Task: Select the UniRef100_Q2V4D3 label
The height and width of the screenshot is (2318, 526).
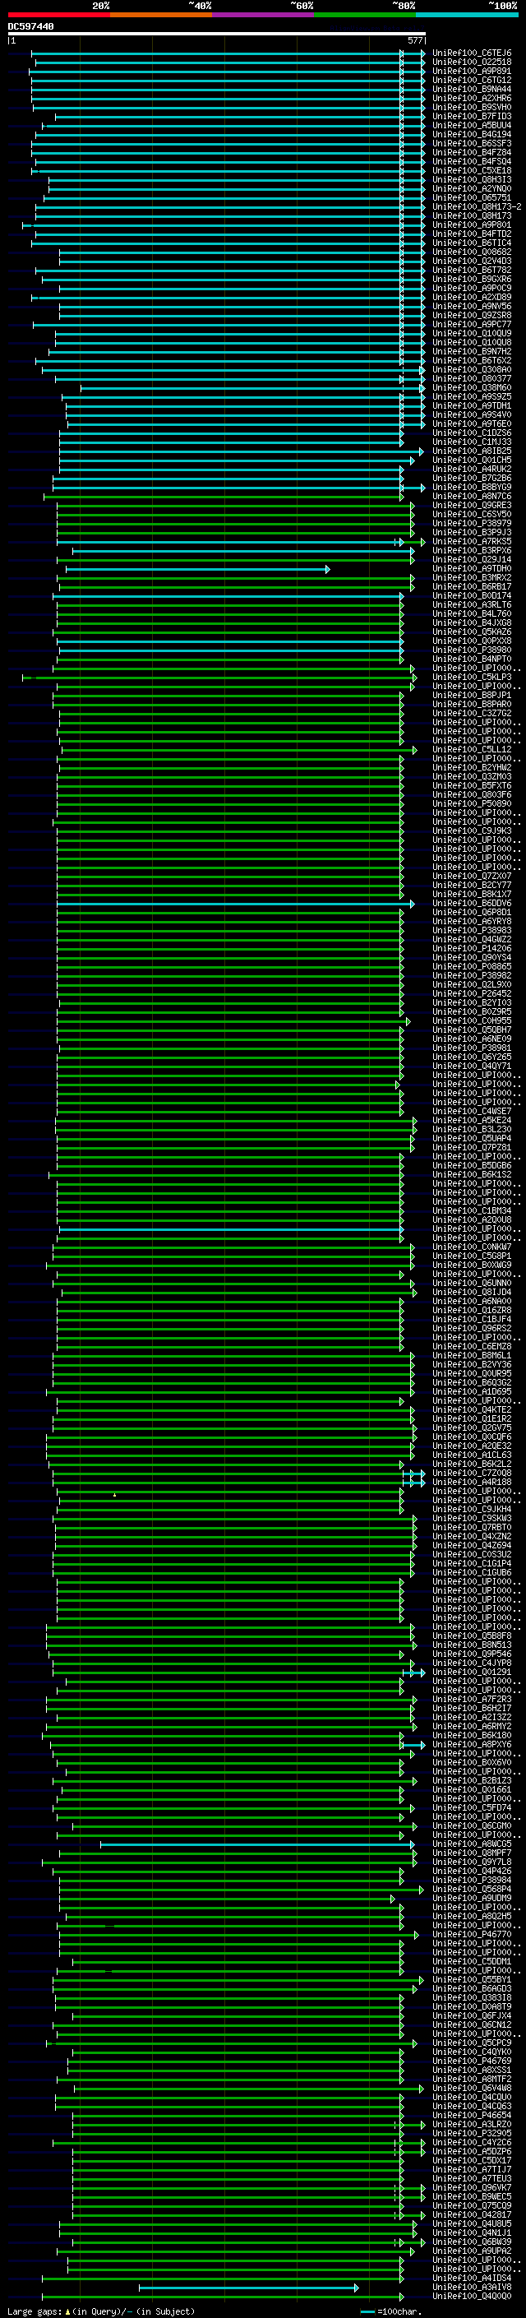Action: click(471, 261)
